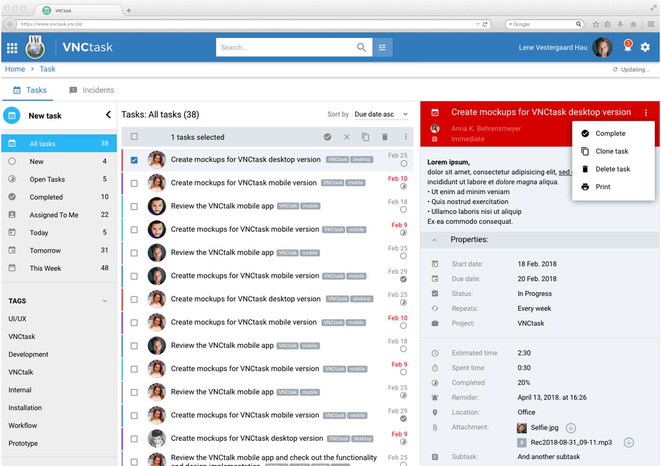Click the VNC globe logo

click(35, 47)
